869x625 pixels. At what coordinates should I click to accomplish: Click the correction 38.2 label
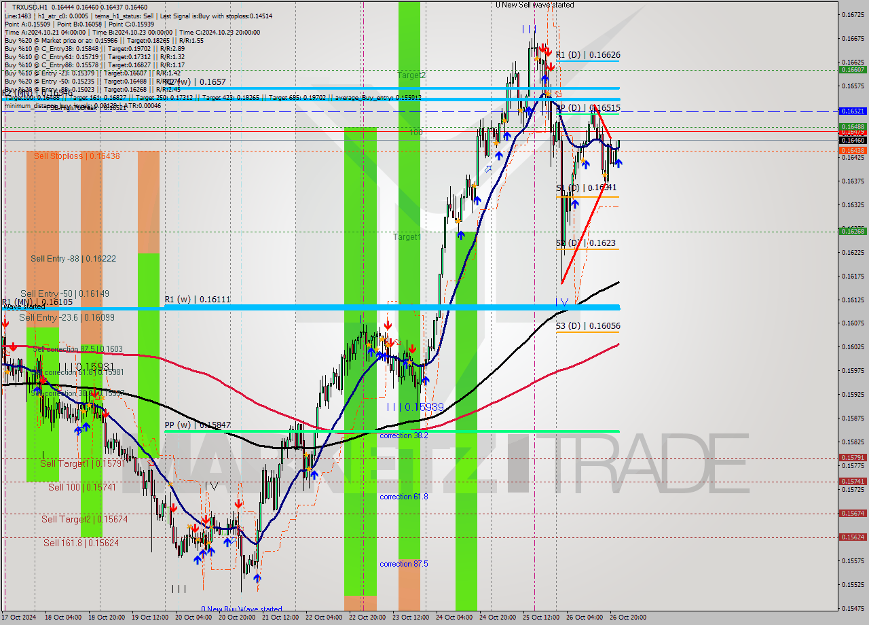(x=404, y=435)
